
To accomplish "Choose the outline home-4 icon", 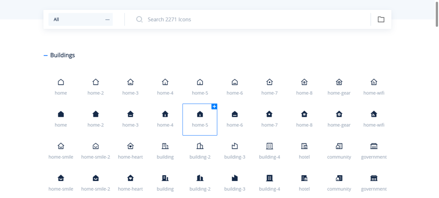I will [165, 82].
